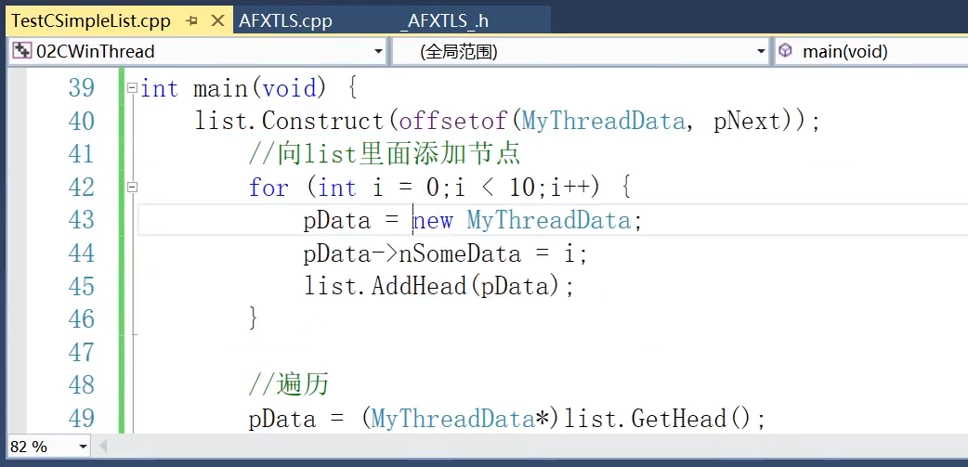Image resolution: width=968 pixels, height=467 pixels.
Task: Switch to the AFXTLS.cpp tab
Action: click(285, 21)
